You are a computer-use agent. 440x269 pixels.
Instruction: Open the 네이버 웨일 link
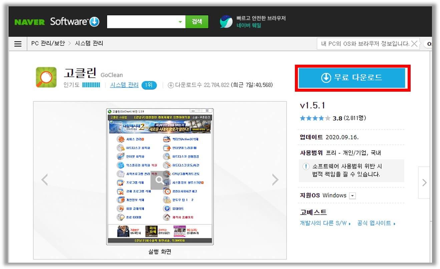[249, 26]
